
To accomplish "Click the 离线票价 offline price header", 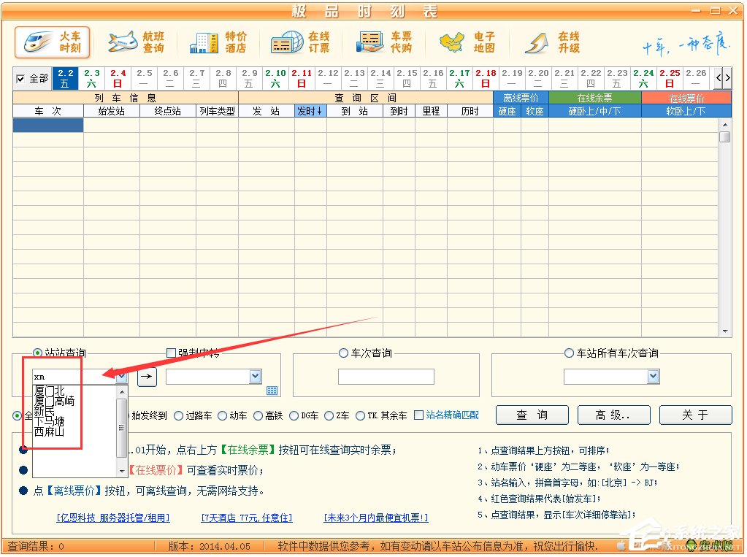I will [521, 98].
